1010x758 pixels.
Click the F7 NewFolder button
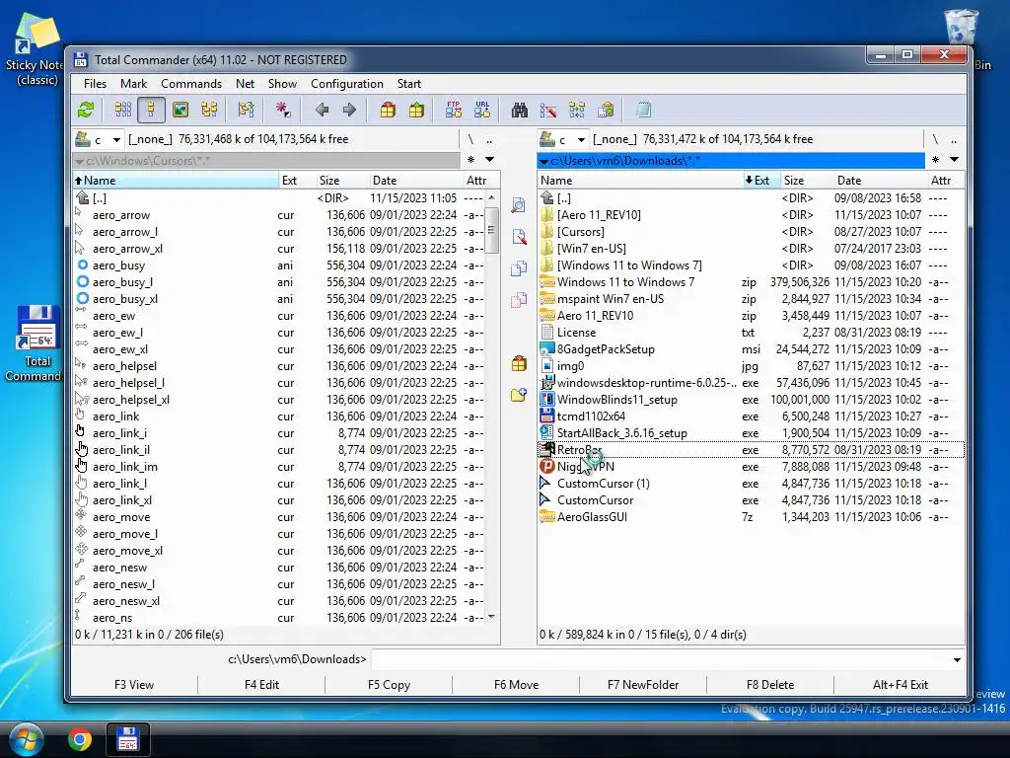coord(643,685)
